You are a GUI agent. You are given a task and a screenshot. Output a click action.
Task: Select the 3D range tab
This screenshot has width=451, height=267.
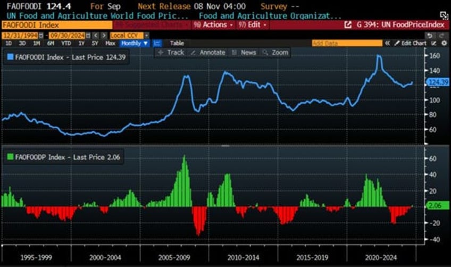(x=22, y=44)
